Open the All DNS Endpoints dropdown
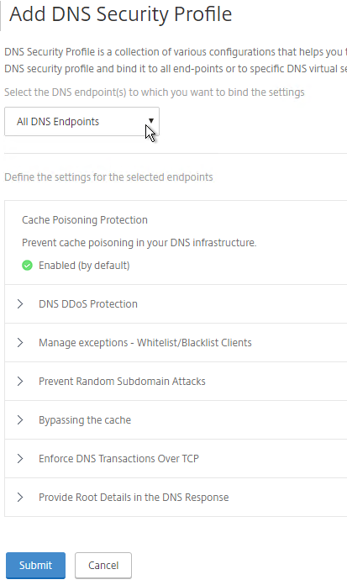This screenshot has width=347, height=585. click(x=81, y=122)
